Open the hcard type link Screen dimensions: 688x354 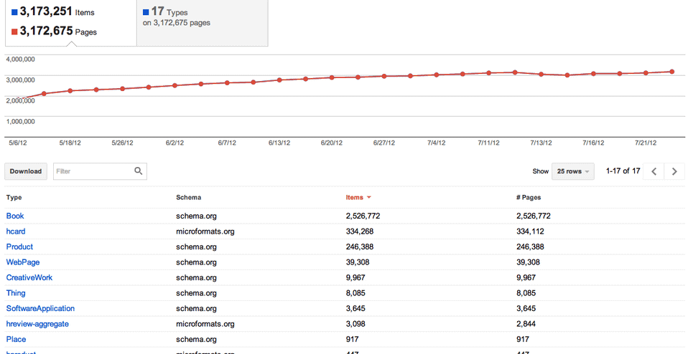pos(16,231)
